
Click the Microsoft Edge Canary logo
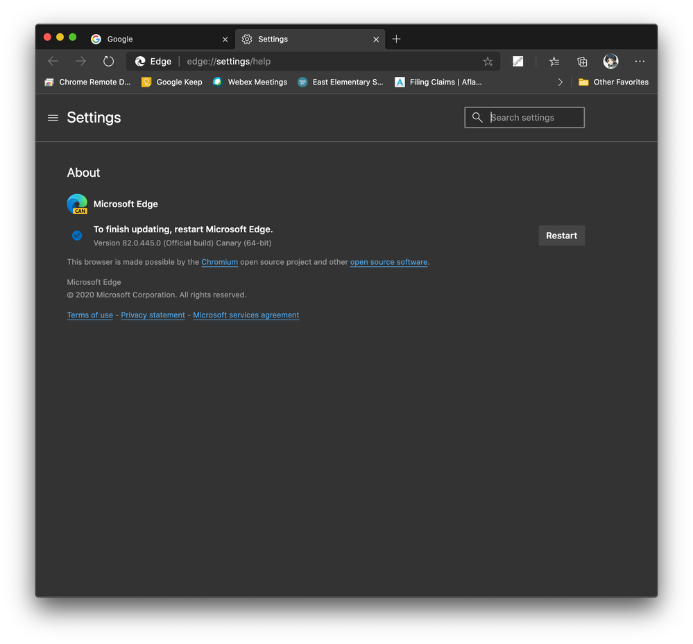tap(77, 204)
